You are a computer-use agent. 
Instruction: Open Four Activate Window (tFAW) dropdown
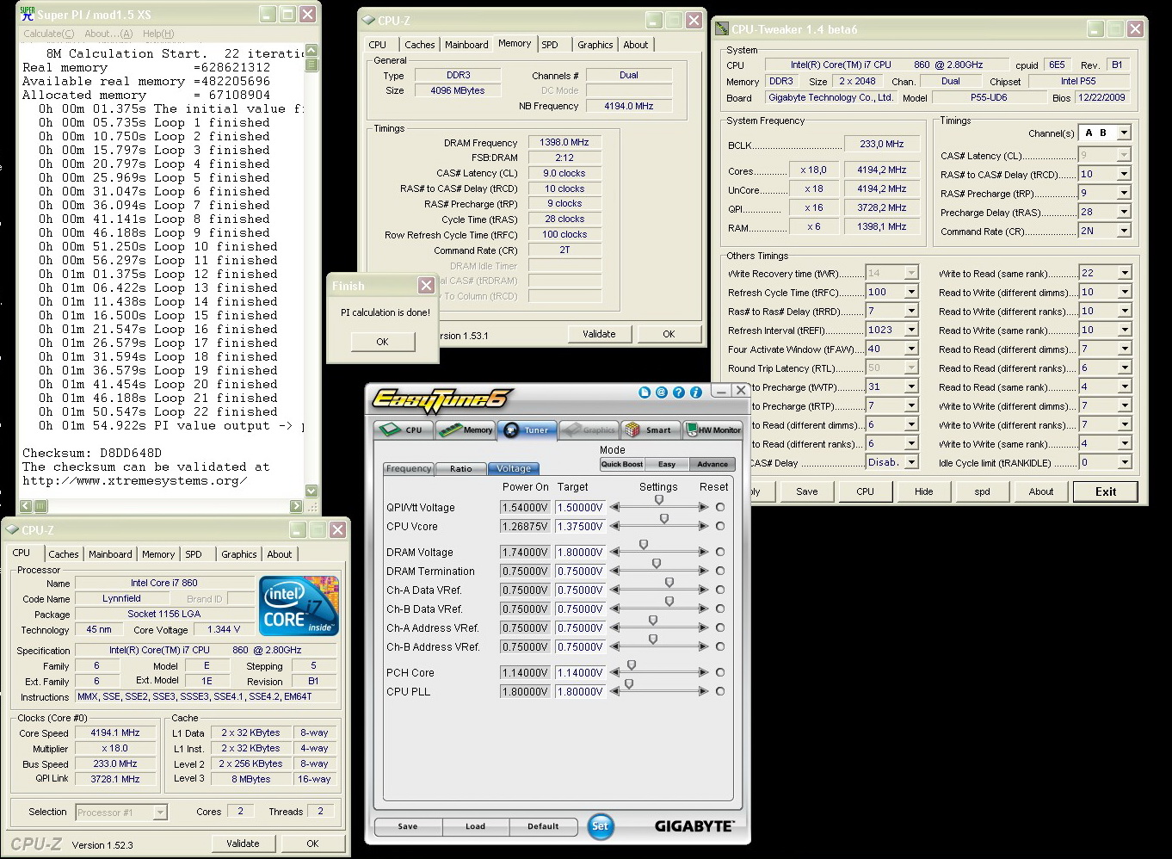click(x=911, y=349)
